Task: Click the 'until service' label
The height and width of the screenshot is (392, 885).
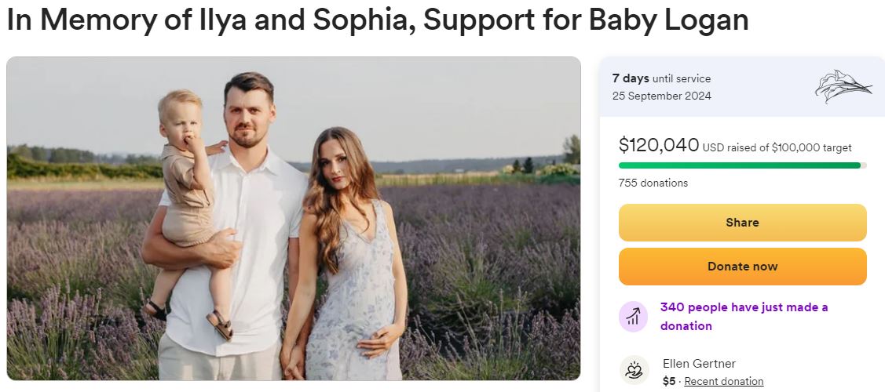Action: pyautogui.click(x=682, y=78)
